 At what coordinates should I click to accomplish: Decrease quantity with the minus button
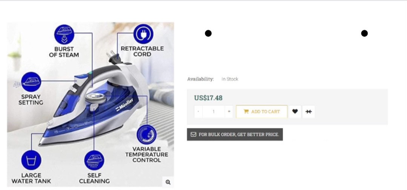pyautogui.click(x=198, y=112)
